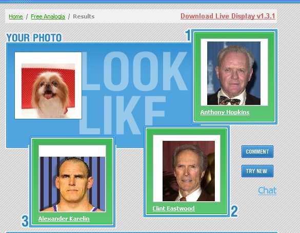Click the rank number 1 badge

coord(188,35)
